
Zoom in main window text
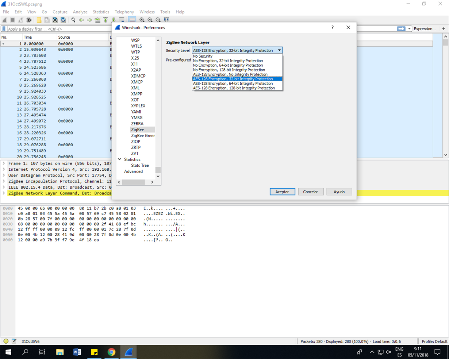pos(142,20)
